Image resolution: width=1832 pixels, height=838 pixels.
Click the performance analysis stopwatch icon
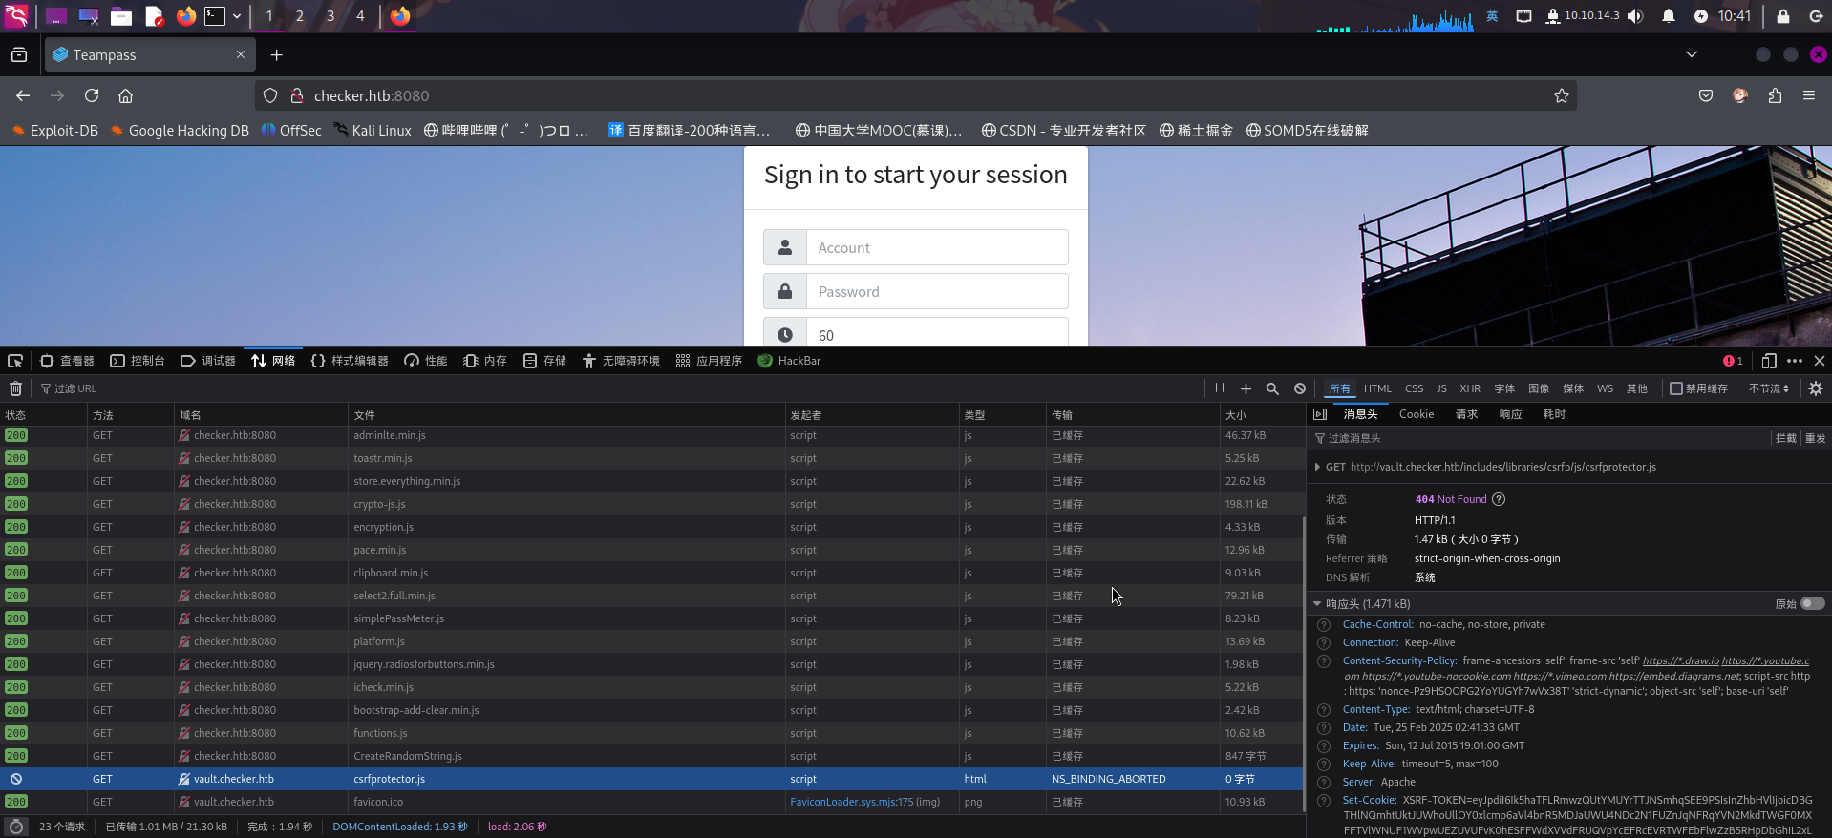pos(15,827)
